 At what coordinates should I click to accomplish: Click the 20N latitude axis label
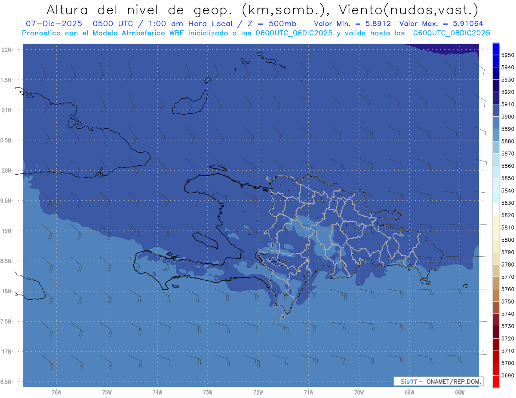coord(7,170)
